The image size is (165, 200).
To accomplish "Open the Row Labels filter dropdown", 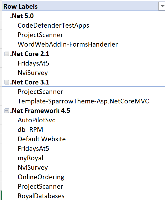I will [161, 7].
